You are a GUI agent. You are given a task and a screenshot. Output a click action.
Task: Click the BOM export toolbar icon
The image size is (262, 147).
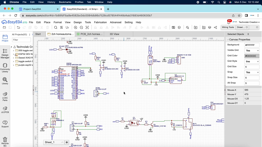(x=195, y=28)
